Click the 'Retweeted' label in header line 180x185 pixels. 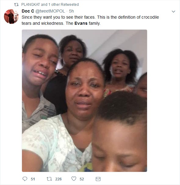pyautogui.click(x=70, y=5)
